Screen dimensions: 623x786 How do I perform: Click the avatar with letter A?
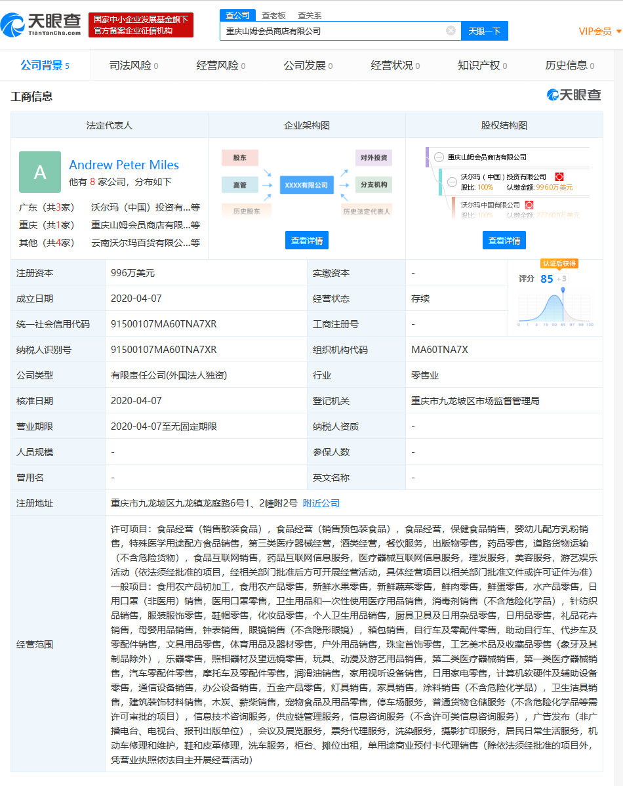40,172
